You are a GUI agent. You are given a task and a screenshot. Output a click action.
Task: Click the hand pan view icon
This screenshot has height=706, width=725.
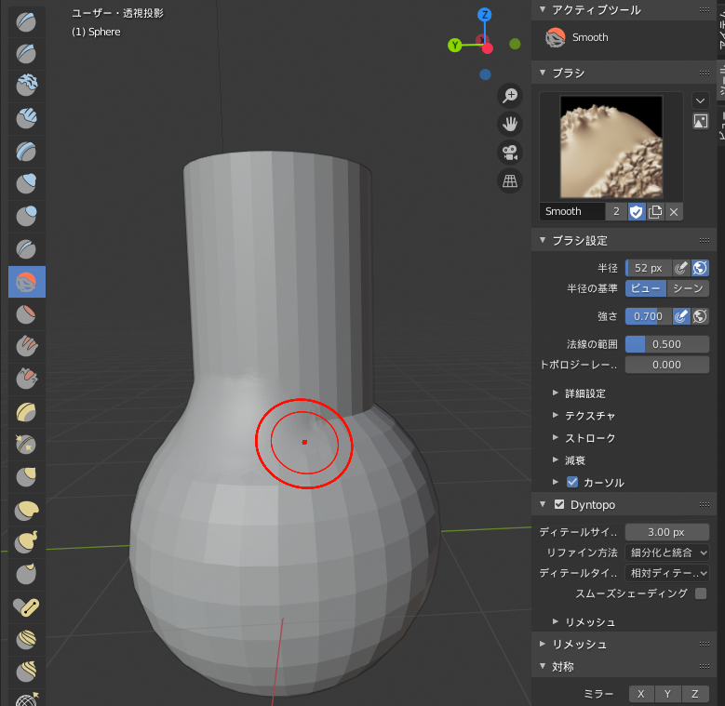(510, 124)
